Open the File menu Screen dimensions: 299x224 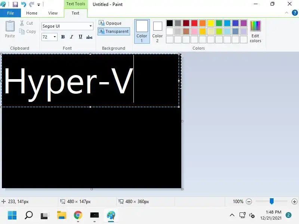click(x=10, y=13)
